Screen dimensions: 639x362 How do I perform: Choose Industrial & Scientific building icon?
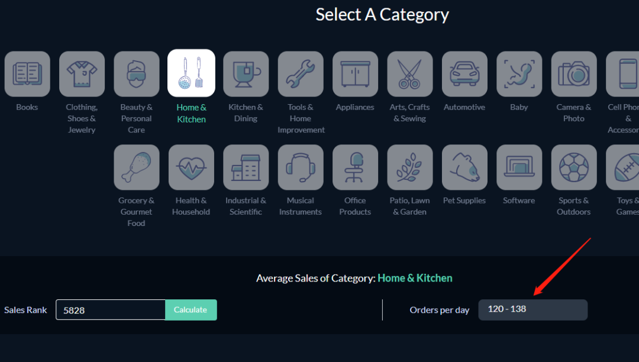click(x=246, y=167)
